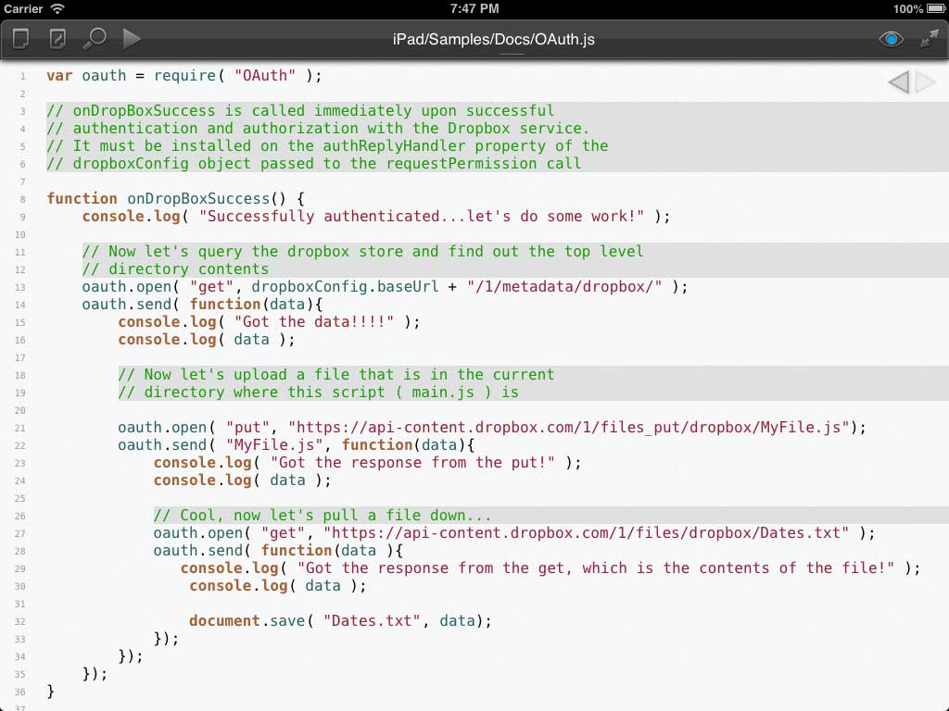Tap 'oauth.send( function(data){' on line 14
Viewport: 949px width, 711px height.
(x=203, y=304)
